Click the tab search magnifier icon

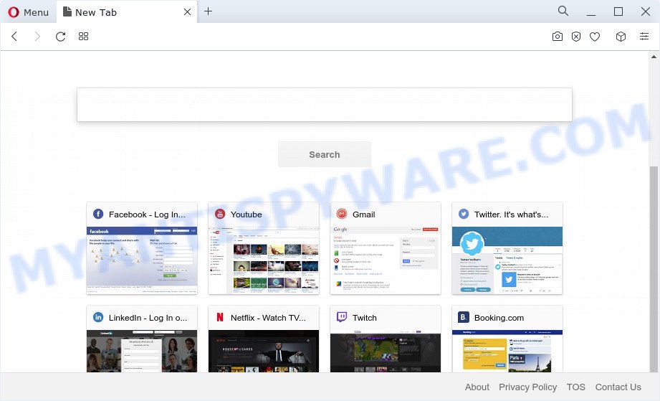(563, 11)
